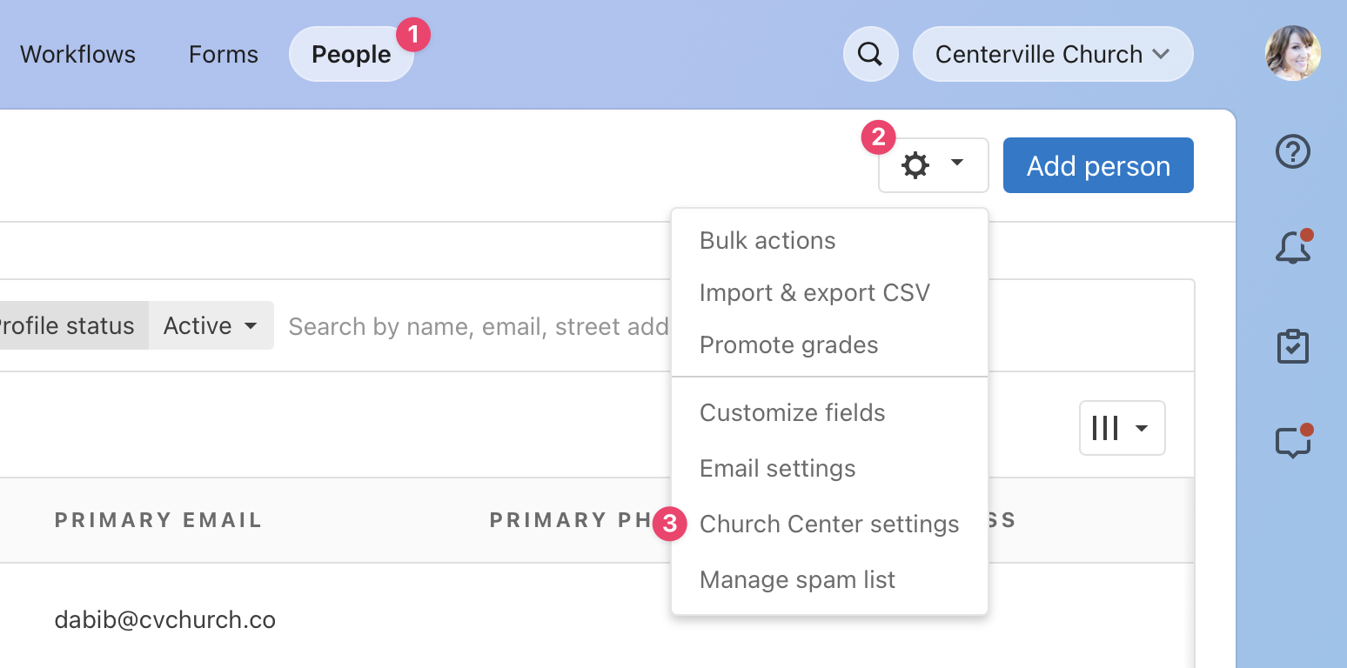Image resolution: width=1347 pixels, height=668 pixels.
Task: Open the notifications bell icon
Action: click(1292, 249)
